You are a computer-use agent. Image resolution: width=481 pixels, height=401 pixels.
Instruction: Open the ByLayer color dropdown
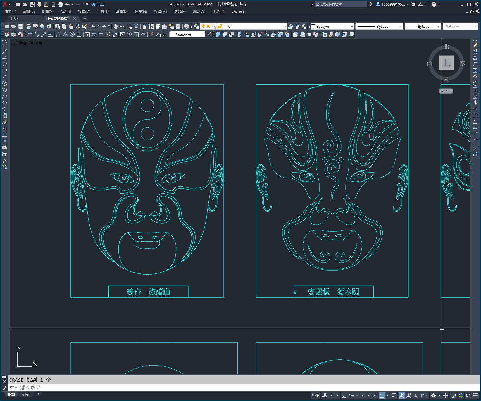click(x=352, y=26)
